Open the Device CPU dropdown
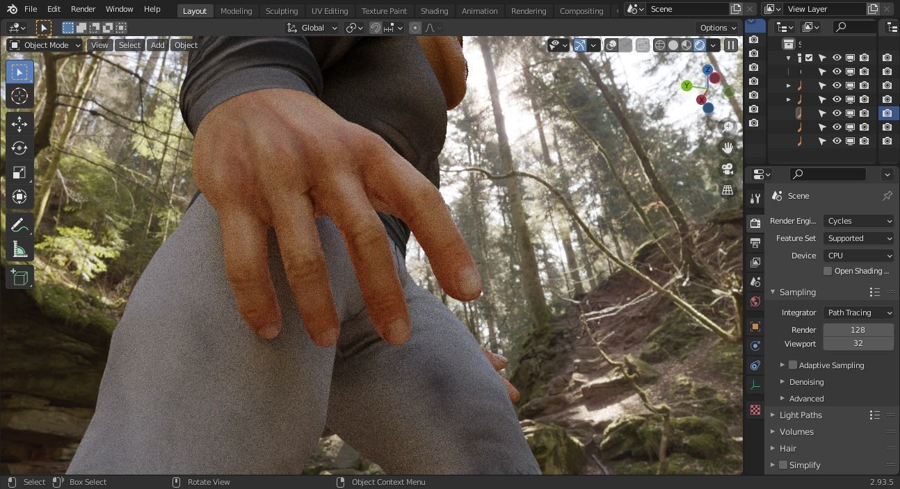Screen dimensions: 900x489 pyautogui.click(x=859, y=256)
